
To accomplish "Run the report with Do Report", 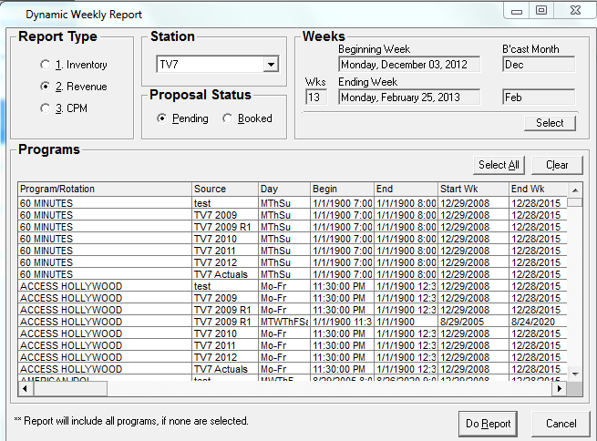I will (x=489, y=424).
